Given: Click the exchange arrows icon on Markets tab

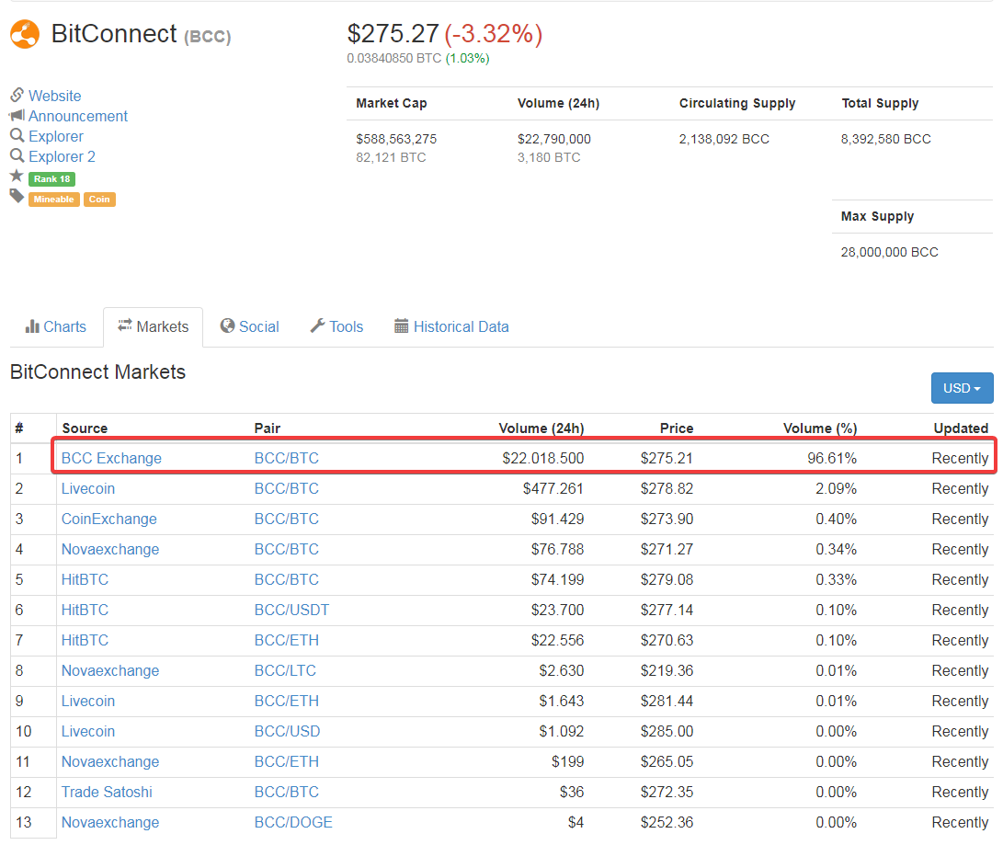Looking at the screenshot, I should [125, 325].
